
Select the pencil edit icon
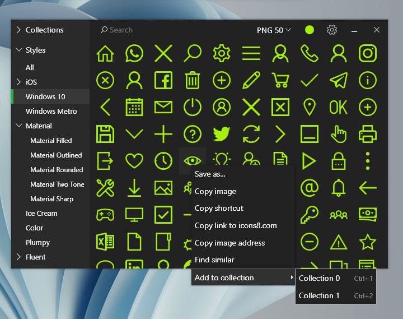point(251,80)
